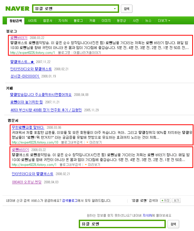Viewport: 194px width, 231px height.
Task: Switch to the 사이트 tab
Action: pyautogui.click(x=32, y=21)
